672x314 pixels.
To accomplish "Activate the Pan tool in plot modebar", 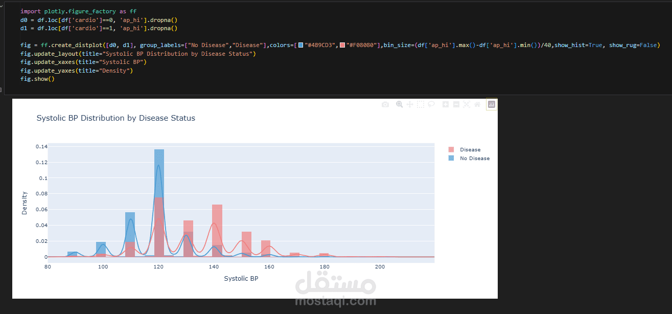I will coord(410,104).
